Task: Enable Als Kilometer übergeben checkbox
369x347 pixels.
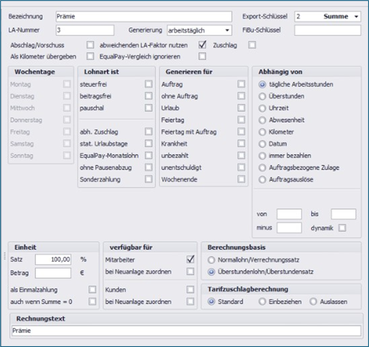Action: [90, 56]
